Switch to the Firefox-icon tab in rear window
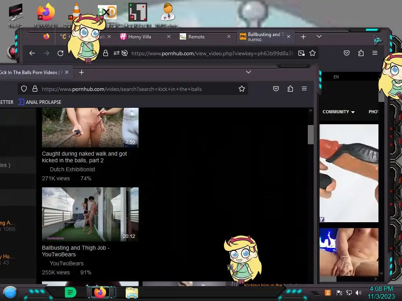Screen dimensions: 402x301 (46, 36)
